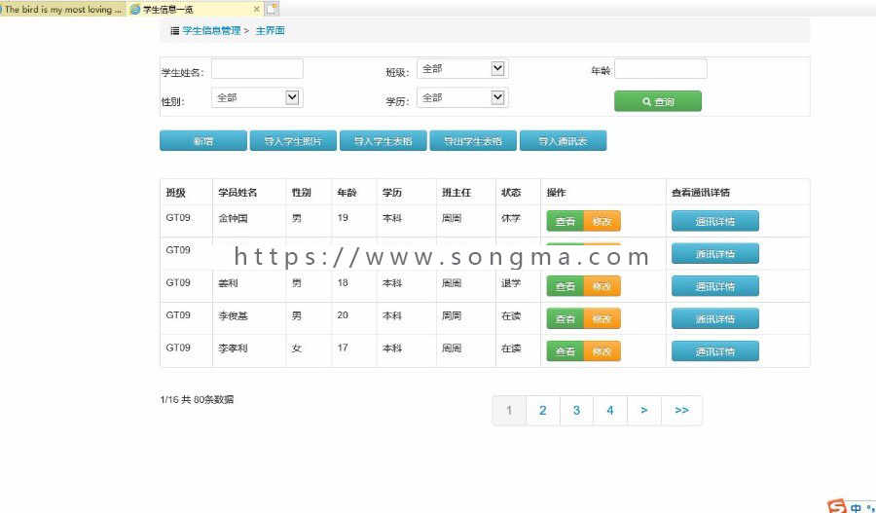Click the magnifier icon in the 查询 button
Screen dimensions: 876x513
tap(646, 101)
